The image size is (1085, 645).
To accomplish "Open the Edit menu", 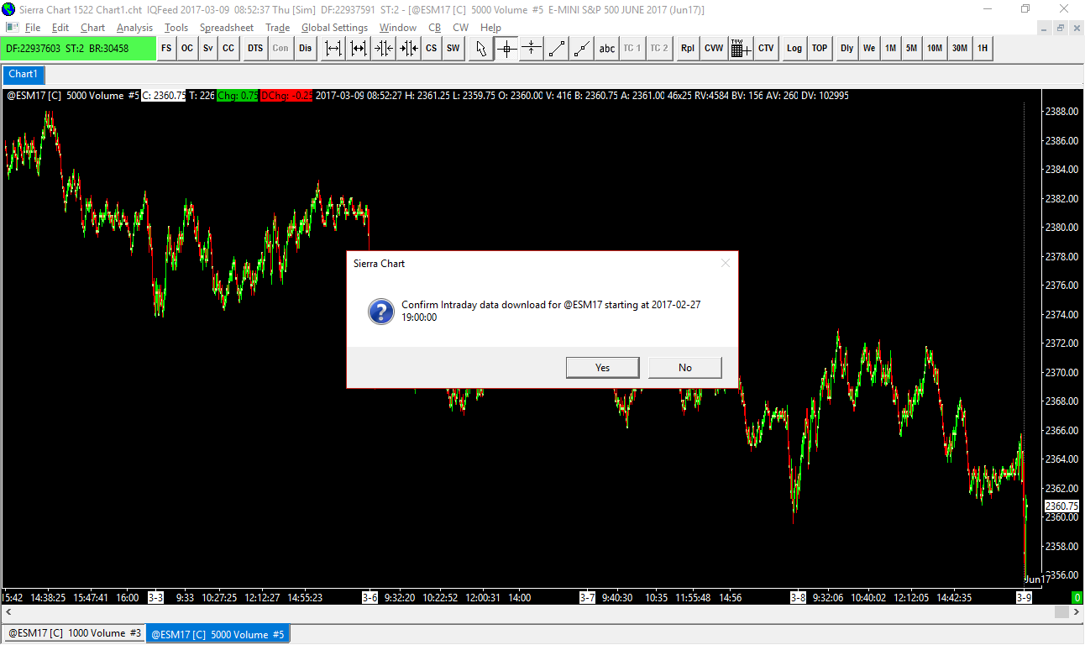I will coord(60,28).
